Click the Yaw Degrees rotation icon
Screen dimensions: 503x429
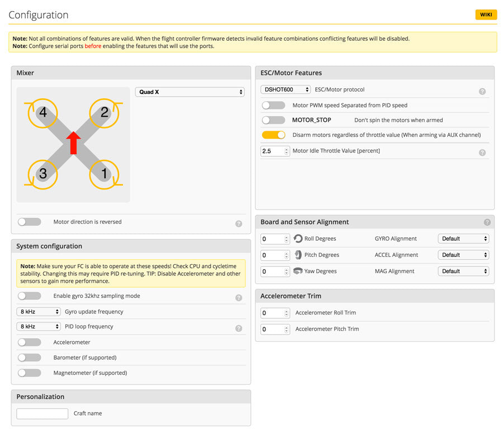[298, 271]
